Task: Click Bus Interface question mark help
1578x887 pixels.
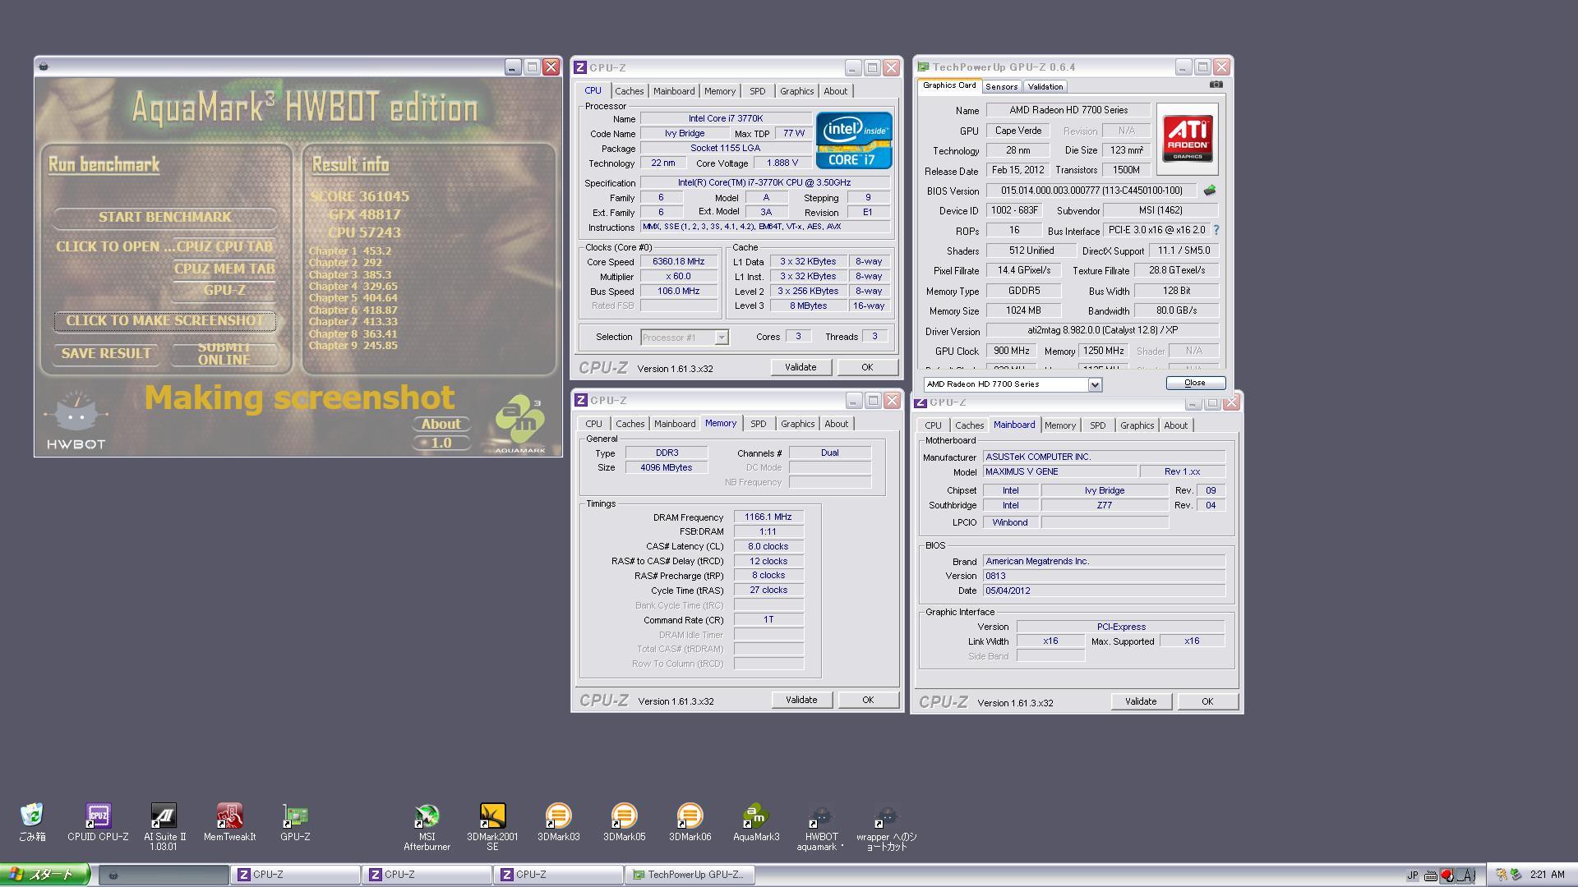Action: point(1216,230)
